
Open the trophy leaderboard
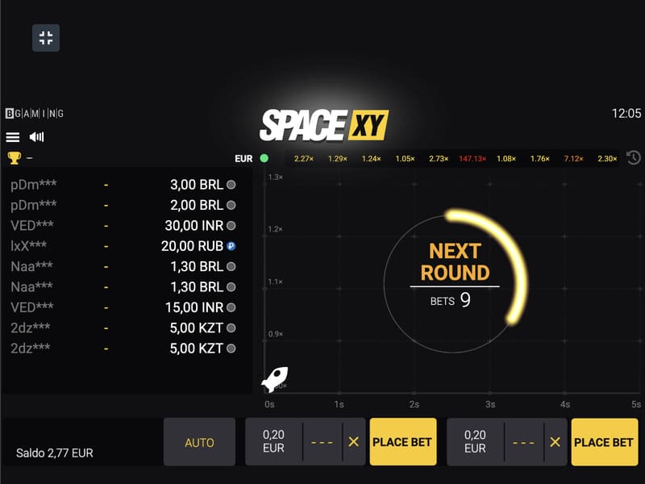click(x=14, y=158)
